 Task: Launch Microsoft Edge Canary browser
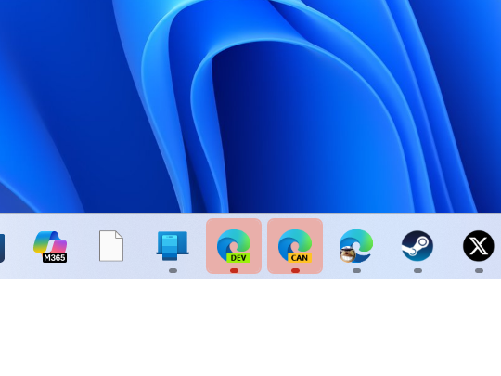(x=295, y=246)
